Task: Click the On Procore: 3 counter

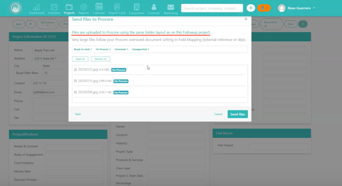Action: pyautogui.click(x=103, y=49)
